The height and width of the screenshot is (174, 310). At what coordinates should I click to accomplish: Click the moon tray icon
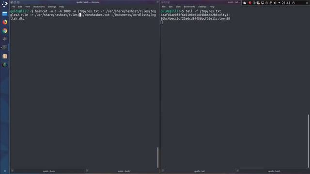coord(258,3)
